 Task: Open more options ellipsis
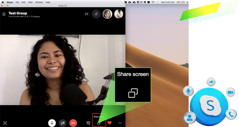tap(120, 123)
